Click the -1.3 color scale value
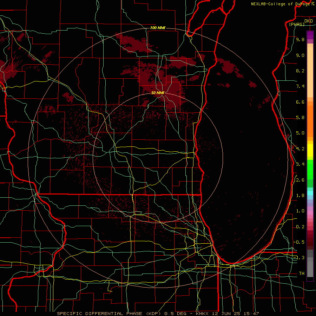 tap(299, 258)
